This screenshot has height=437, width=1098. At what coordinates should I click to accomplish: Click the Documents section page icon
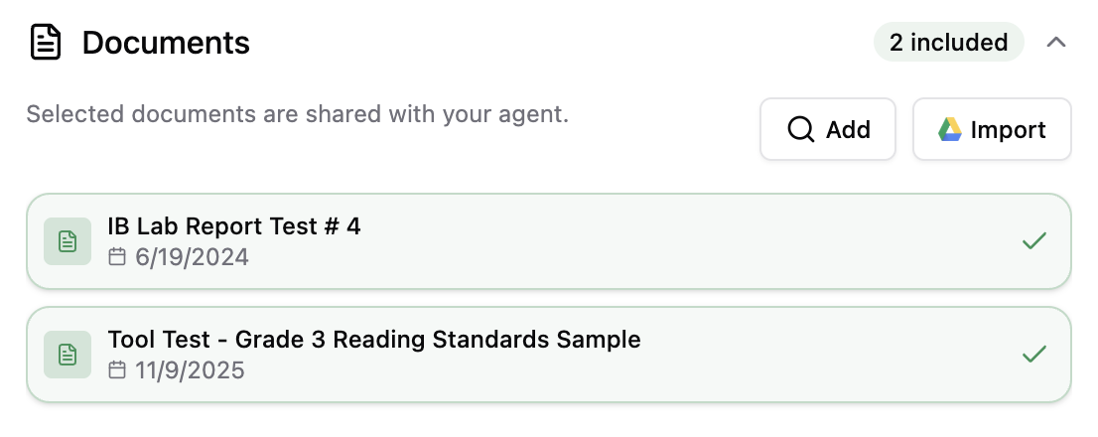tap(46, 43)
